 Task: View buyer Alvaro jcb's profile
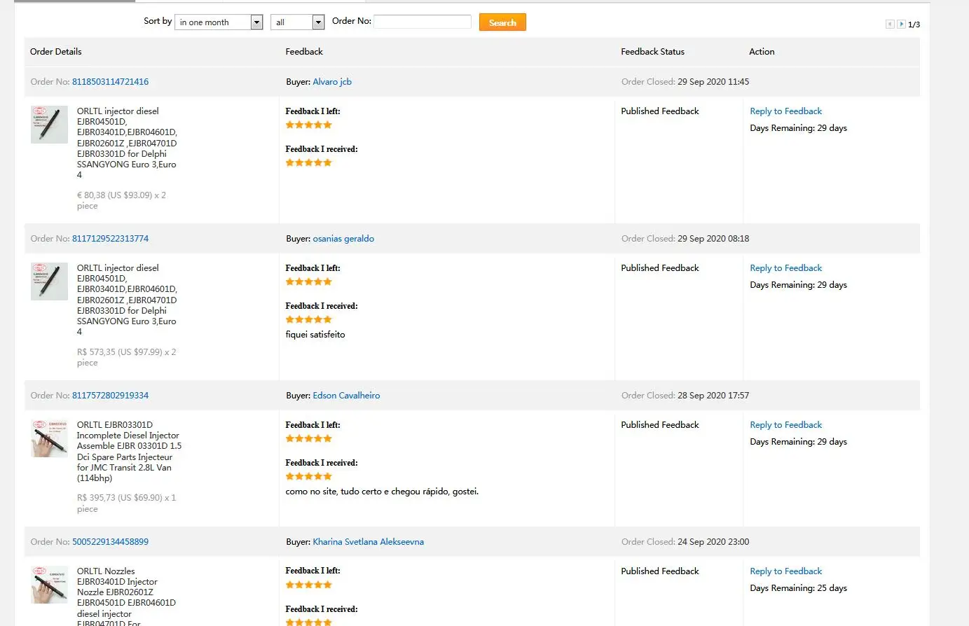coord(332,82)
